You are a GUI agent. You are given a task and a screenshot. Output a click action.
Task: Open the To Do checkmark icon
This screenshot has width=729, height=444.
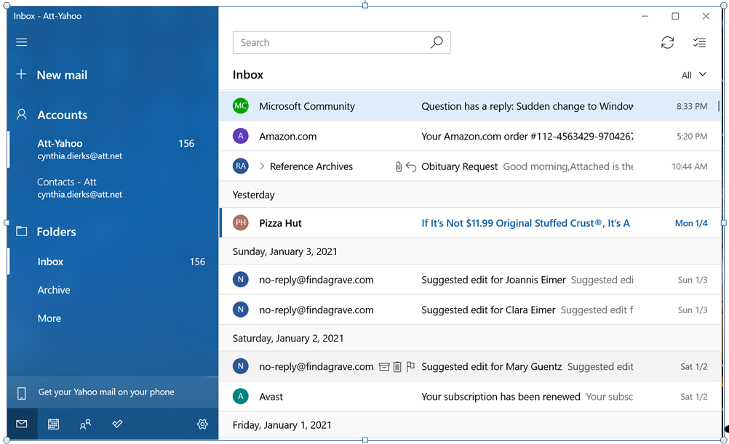(117, 424)
